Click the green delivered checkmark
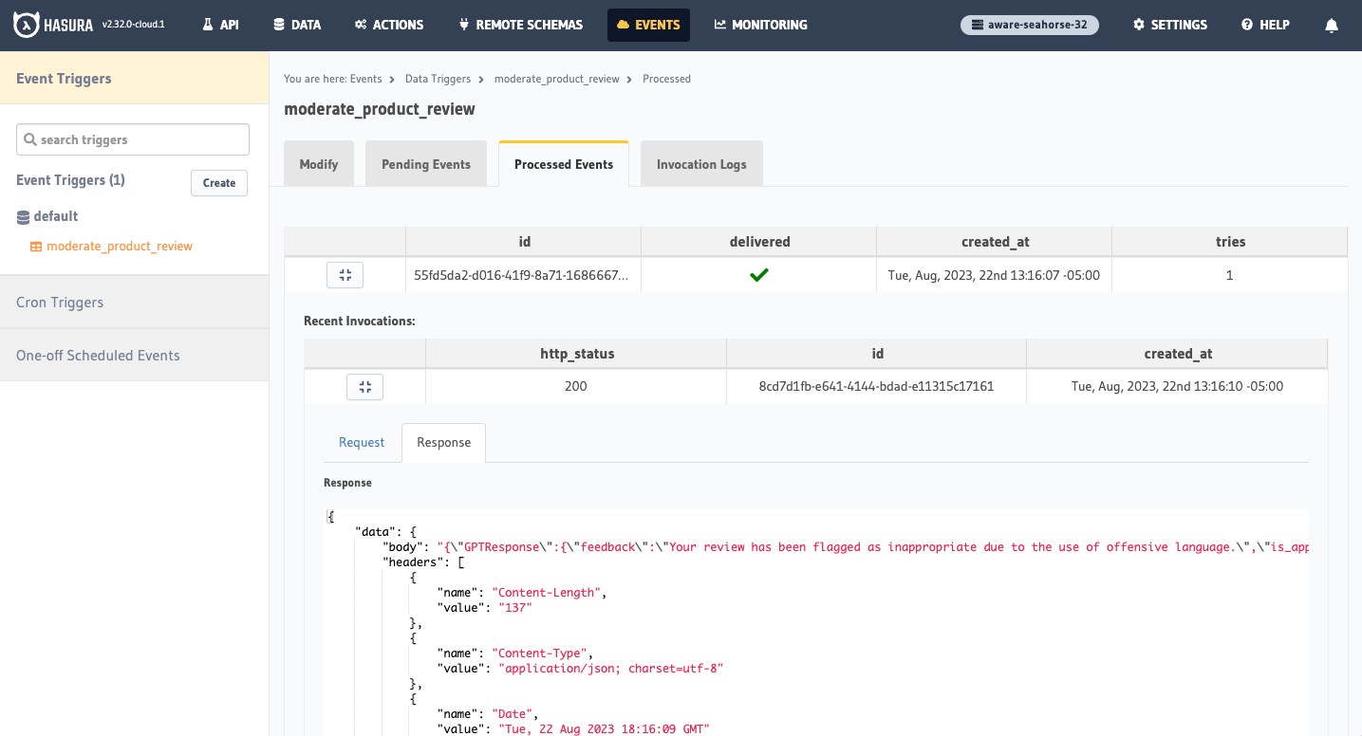Viewport: 1362px width, 736px height. pos(758,274)
